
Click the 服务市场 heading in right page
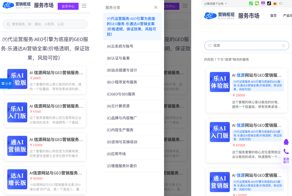click(249, 16)
